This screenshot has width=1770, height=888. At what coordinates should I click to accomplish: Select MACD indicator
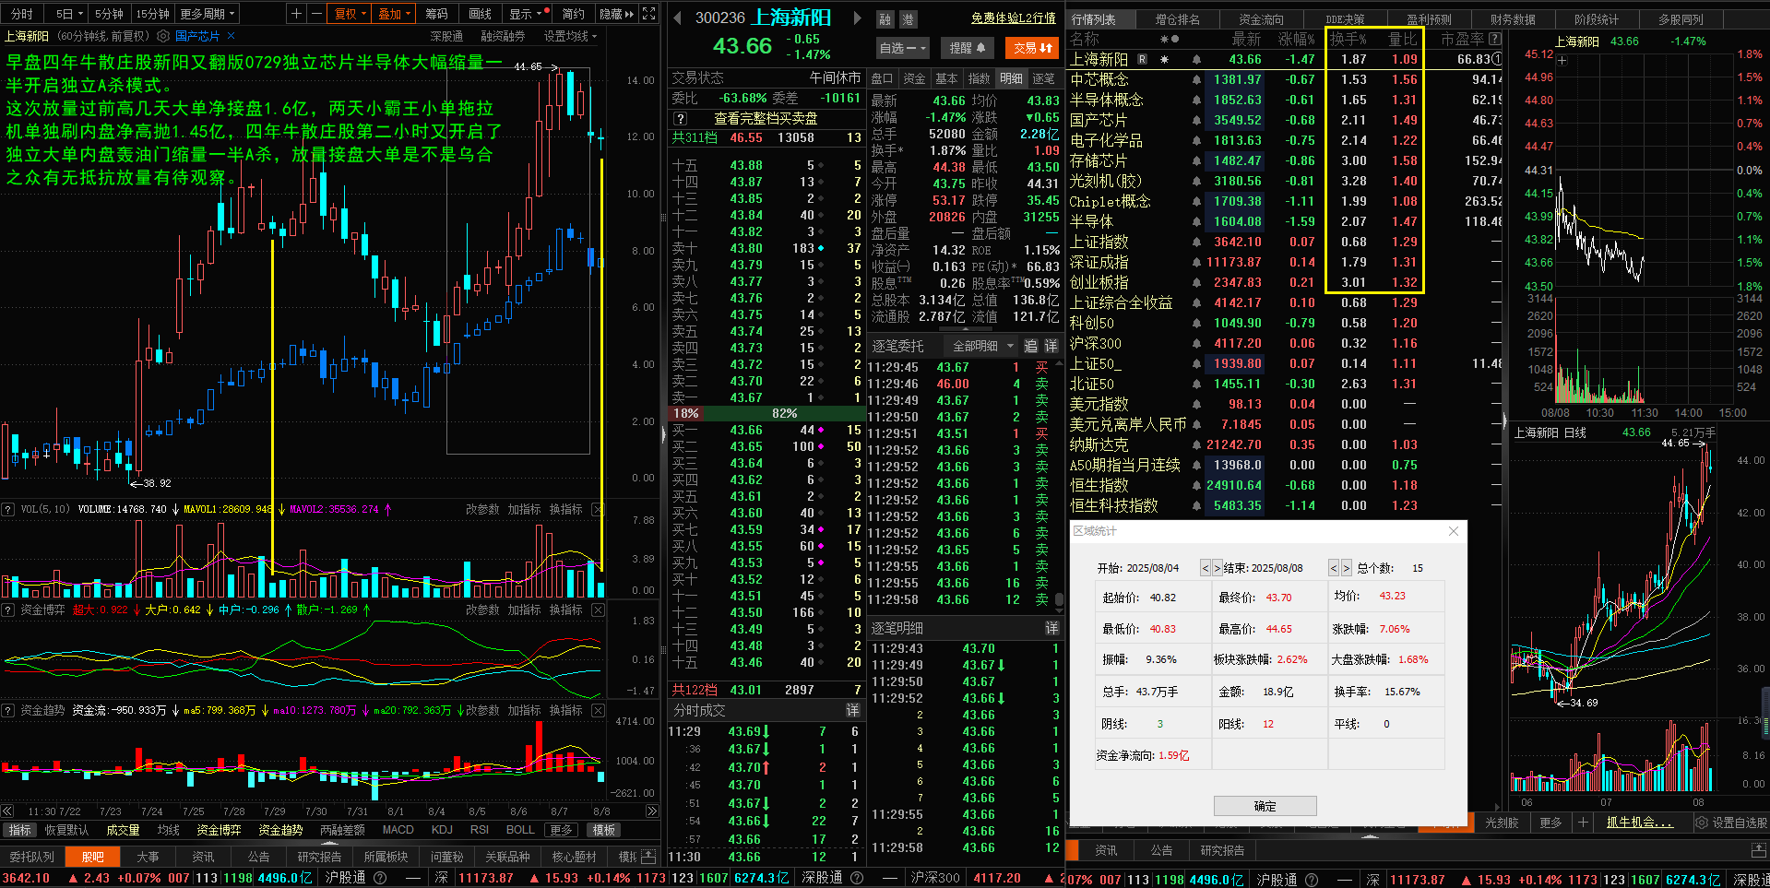398,830
